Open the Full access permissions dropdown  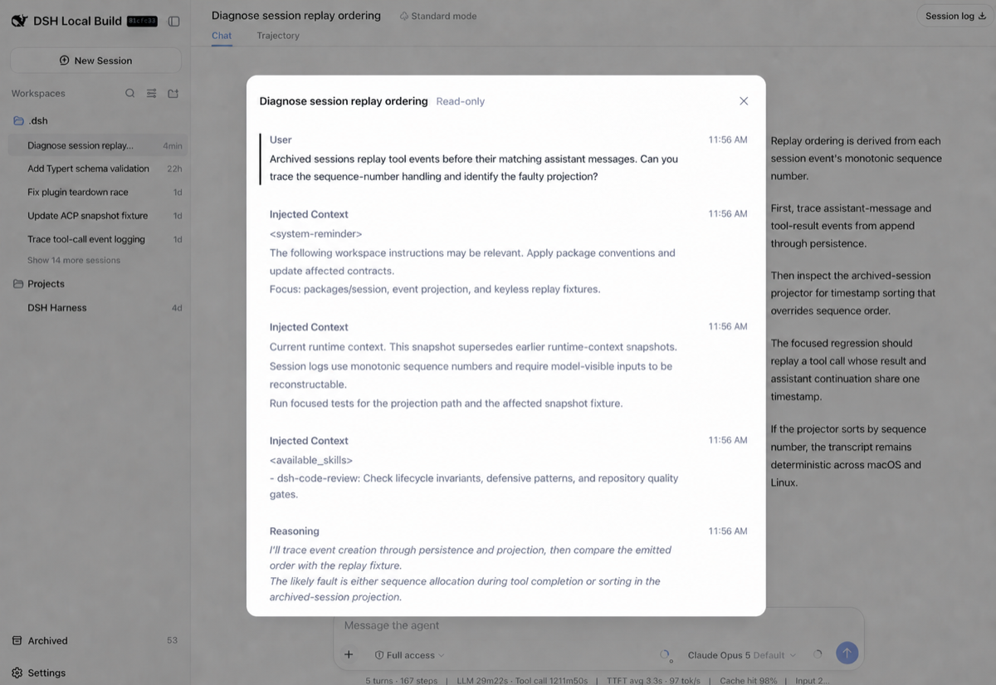[x=409, y=655]
